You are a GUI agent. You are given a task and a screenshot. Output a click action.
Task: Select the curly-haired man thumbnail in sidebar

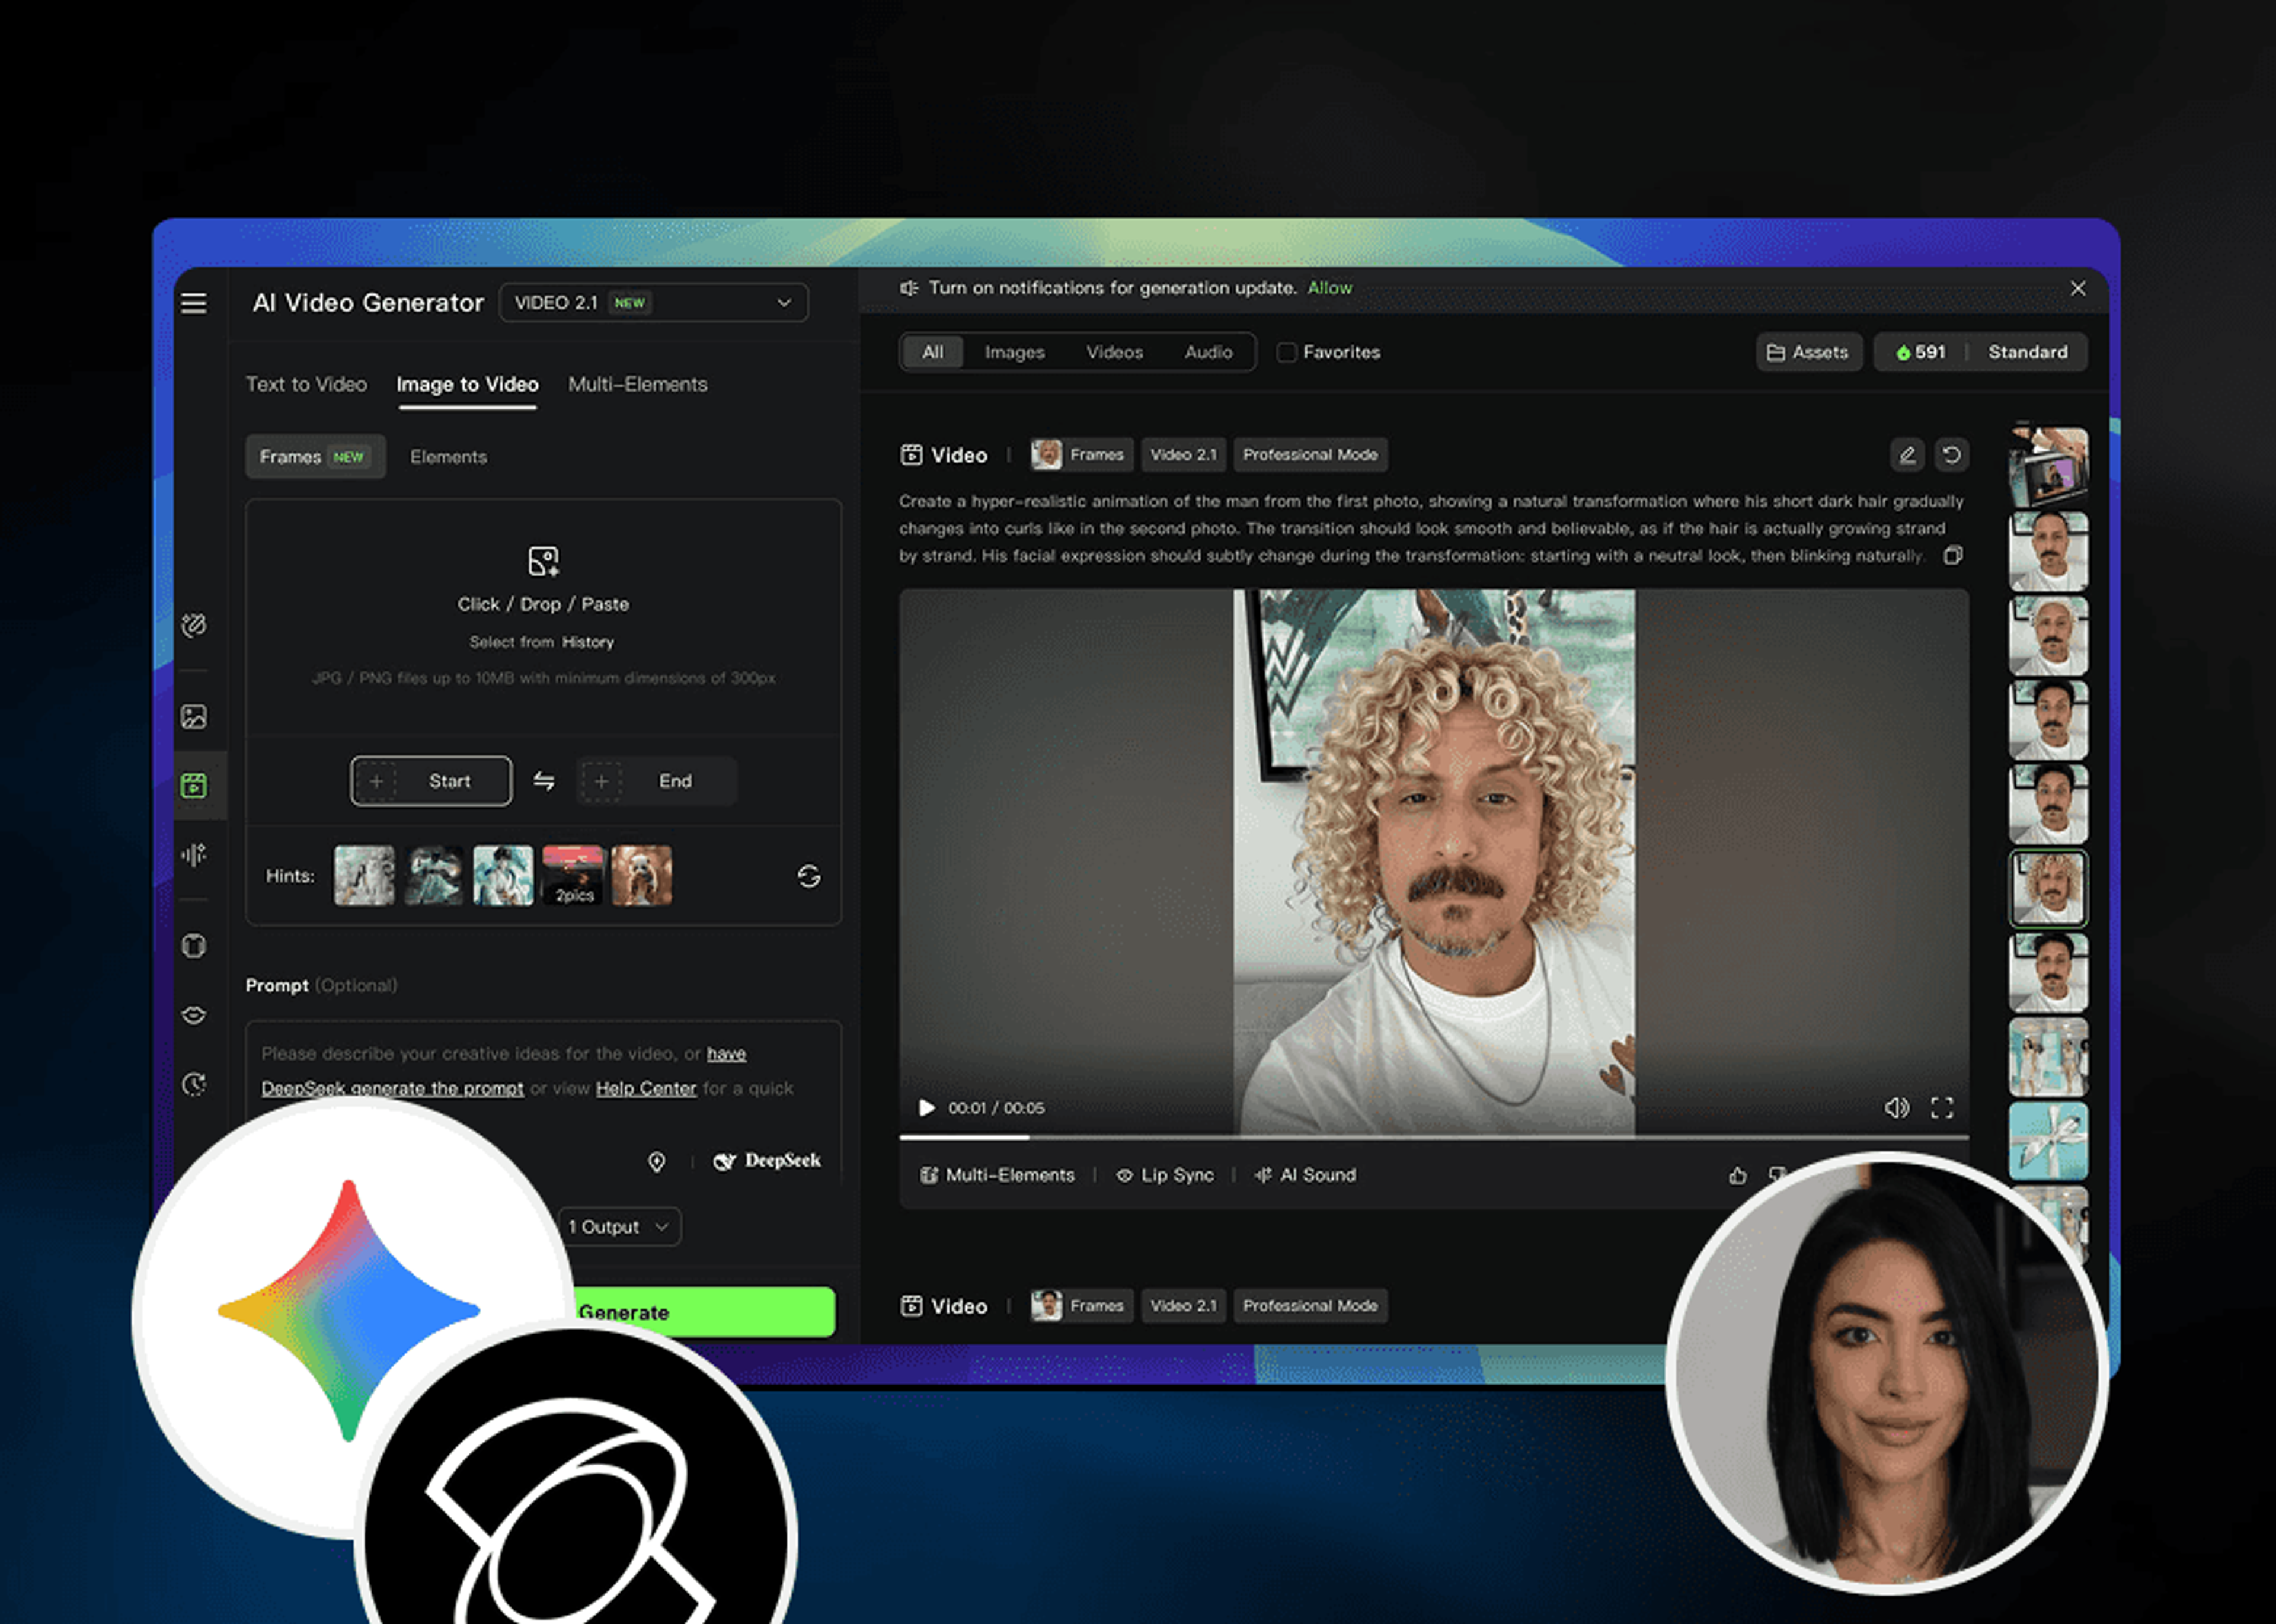tap(2048, 888)
